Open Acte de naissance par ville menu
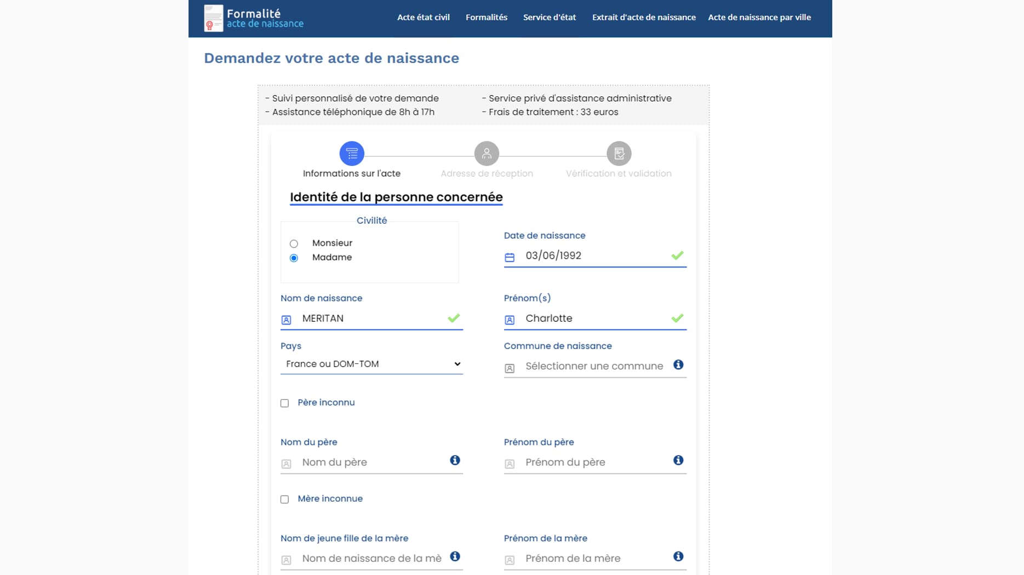Image resolution: width=1024 pixels, height=575 pixels. (x=759, y=18)
